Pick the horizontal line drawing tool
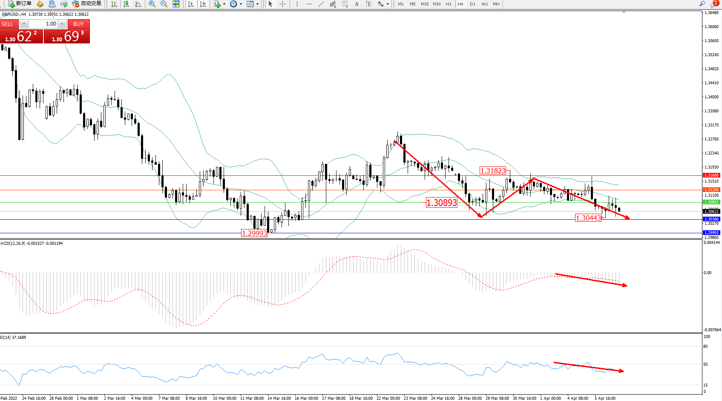Image resolution: width=722 pixels, height=401 pixels. pos(309,4)
